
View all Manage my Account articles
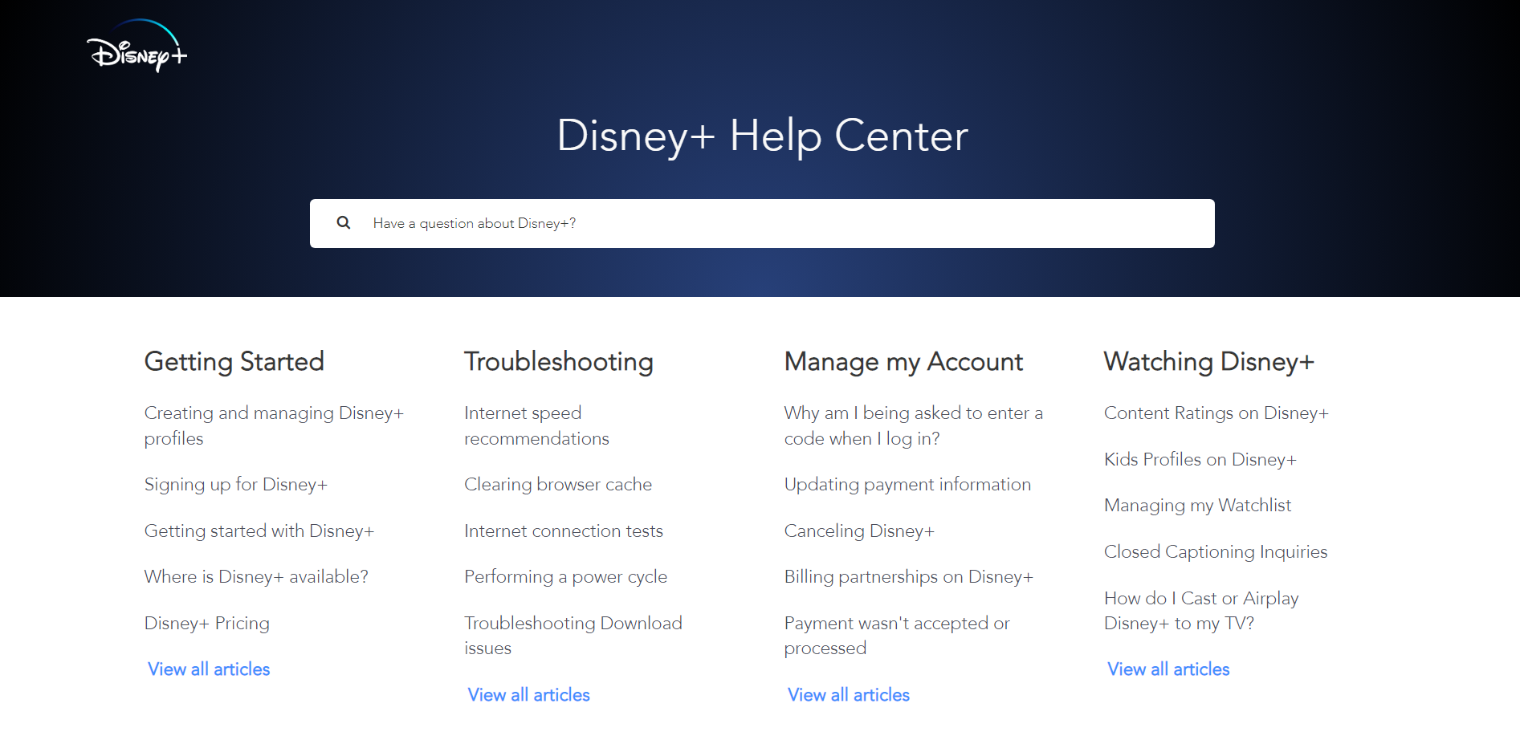848,694
